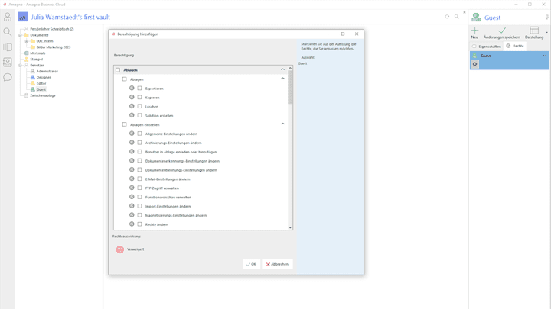Switch to the Eigenschaften tab
Viewport: 551px width, 309px height.
487,47
